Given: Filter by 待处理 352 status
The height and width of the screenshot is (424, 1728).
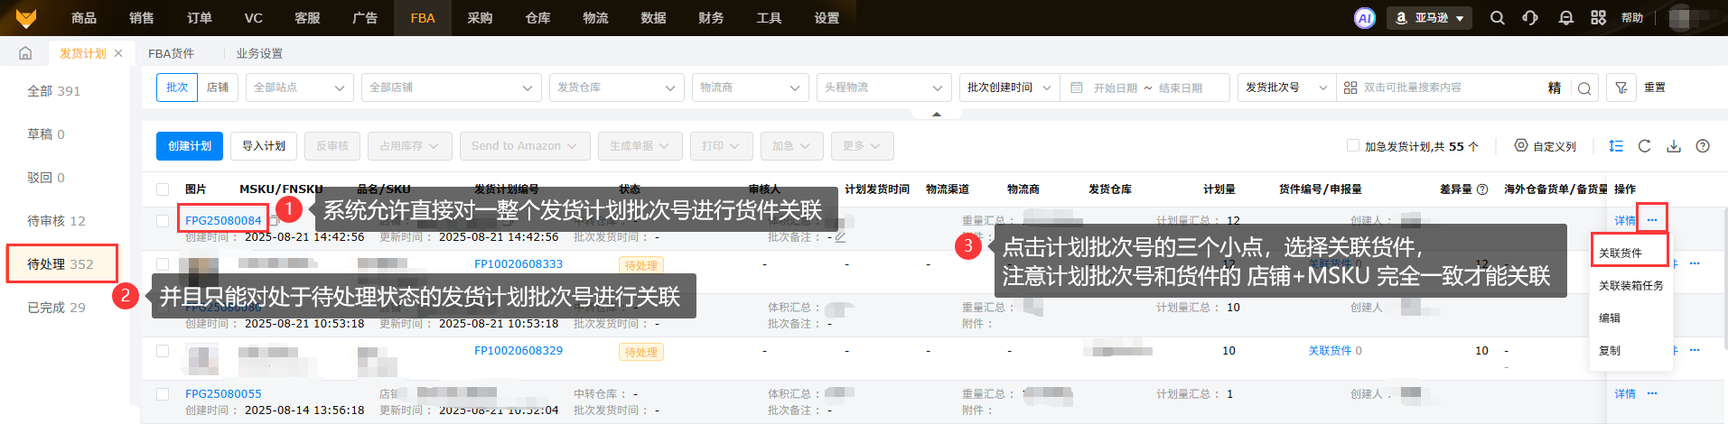Looking at the screenshot, I should coord(61,264).
